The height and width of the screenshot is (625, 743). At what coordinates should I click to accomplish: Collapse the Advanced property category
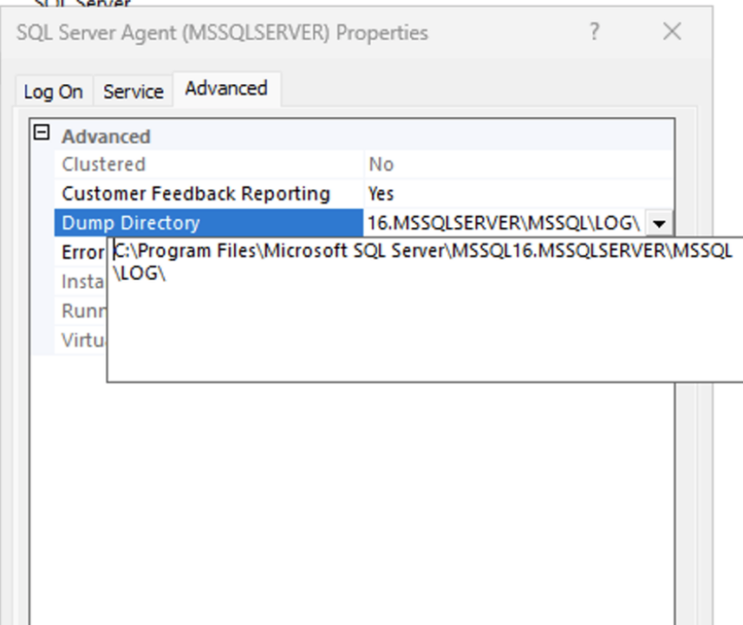tap(42, 133)
